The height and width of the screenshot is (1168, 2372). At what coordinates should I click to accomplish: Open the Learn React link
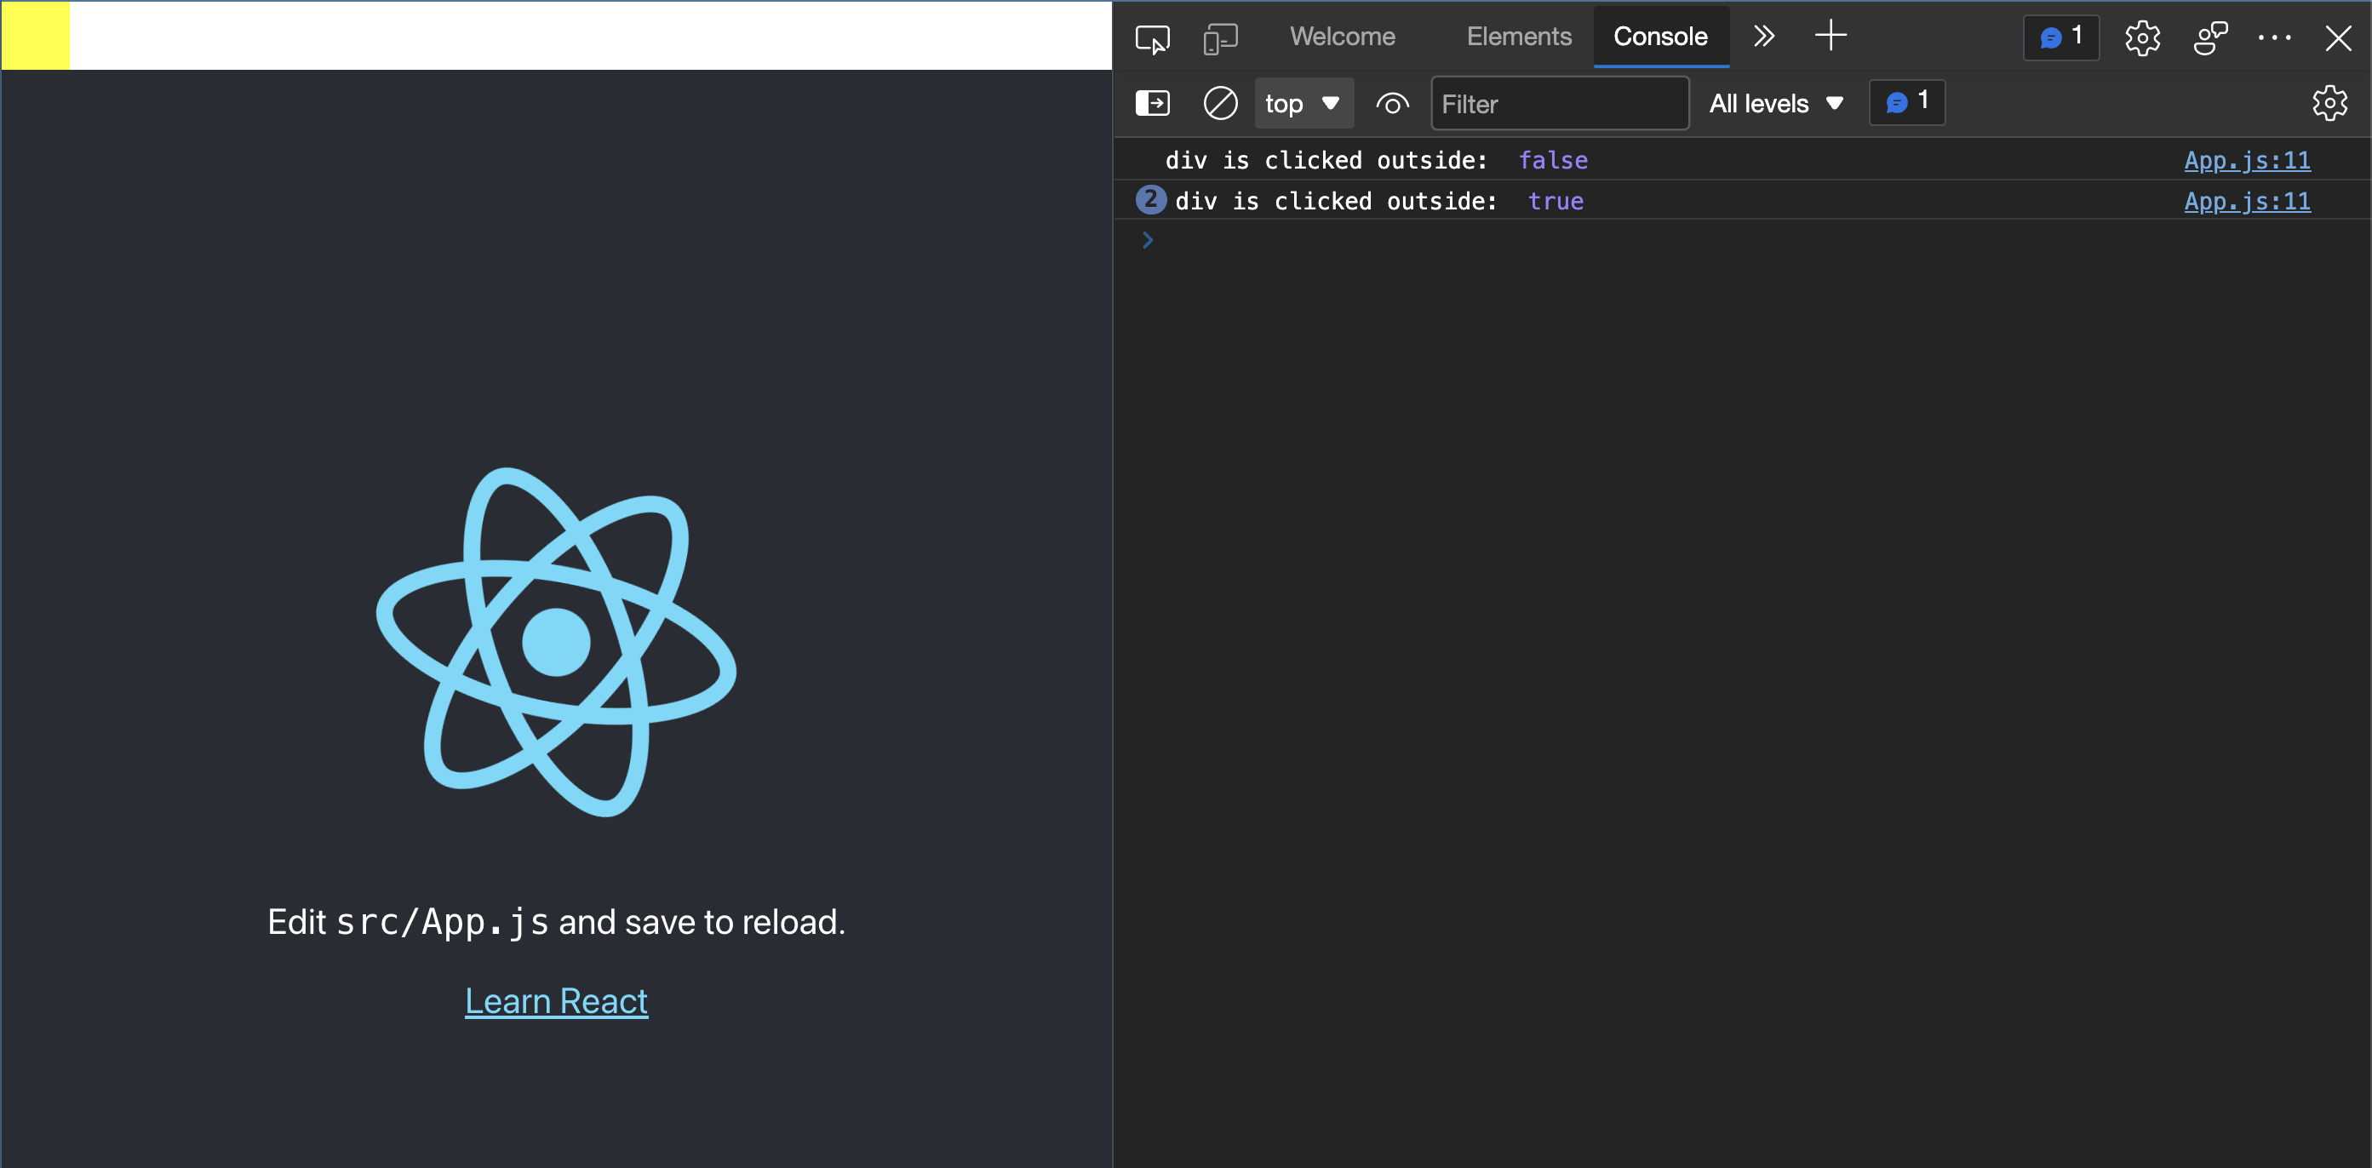pos(556,1000)
